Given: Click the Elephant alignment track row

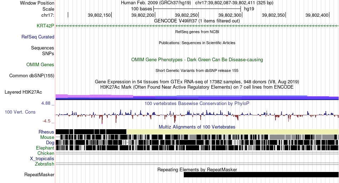Looking at the screenshot, I should tap(197, 148).
